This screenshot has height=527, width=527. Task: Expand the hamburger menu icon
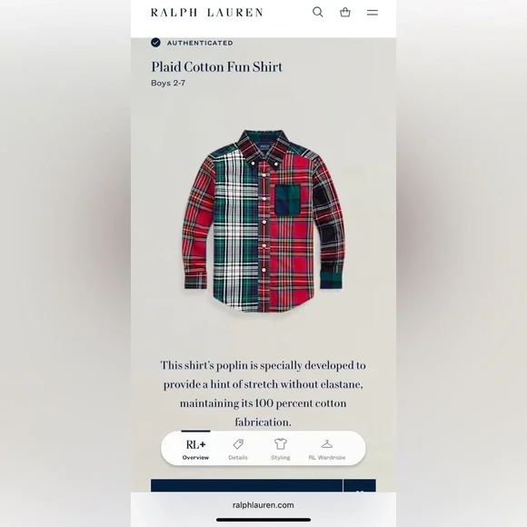(x=373, y=13)
